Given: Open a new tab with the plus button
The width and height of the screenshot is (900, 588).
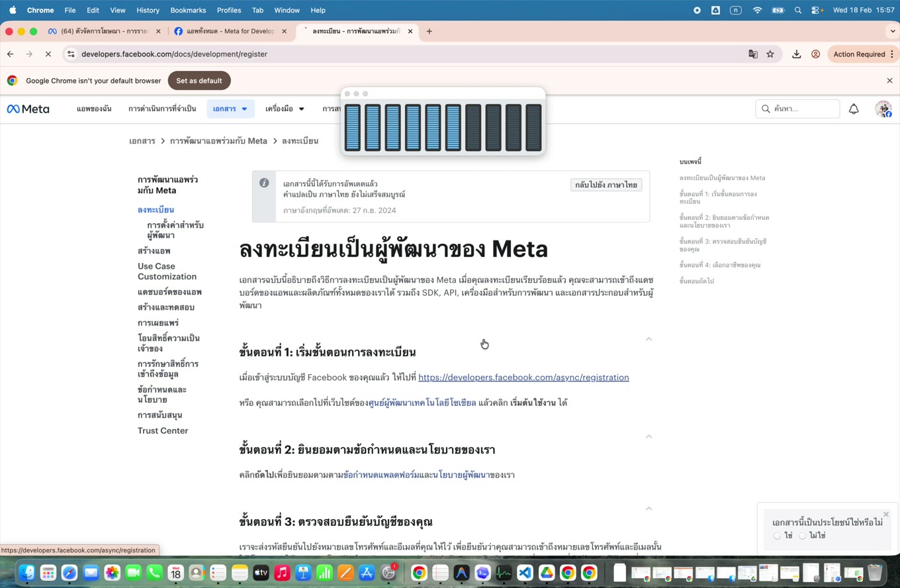Looking at the screenshot, I should [x=429, y=31].
